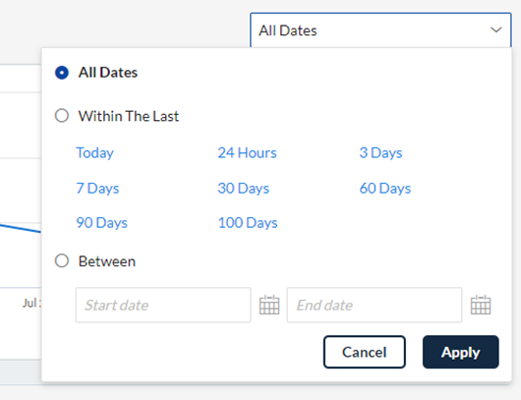
Task: Open the Start date calendar picker icon
Action: pyautogui.click(x=269, y=305)
